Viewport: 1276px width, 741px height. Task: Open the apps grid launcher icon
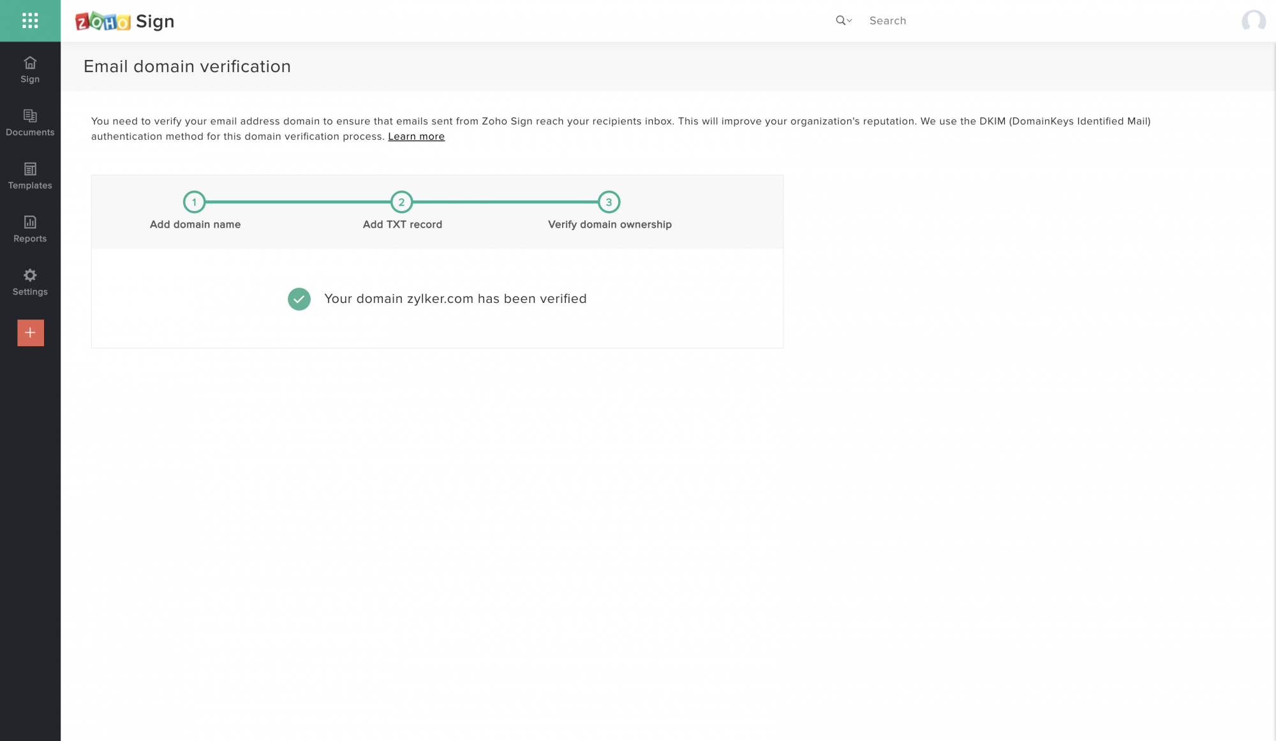pyautogui.click(x=30, y=20)
